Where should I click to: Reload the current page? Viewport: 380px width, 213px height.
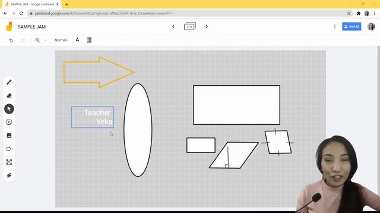21,13
